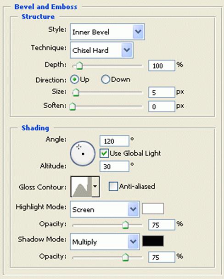Click the Size slider handle
Screen dimensions: 224x279
[x=76, y=93]
